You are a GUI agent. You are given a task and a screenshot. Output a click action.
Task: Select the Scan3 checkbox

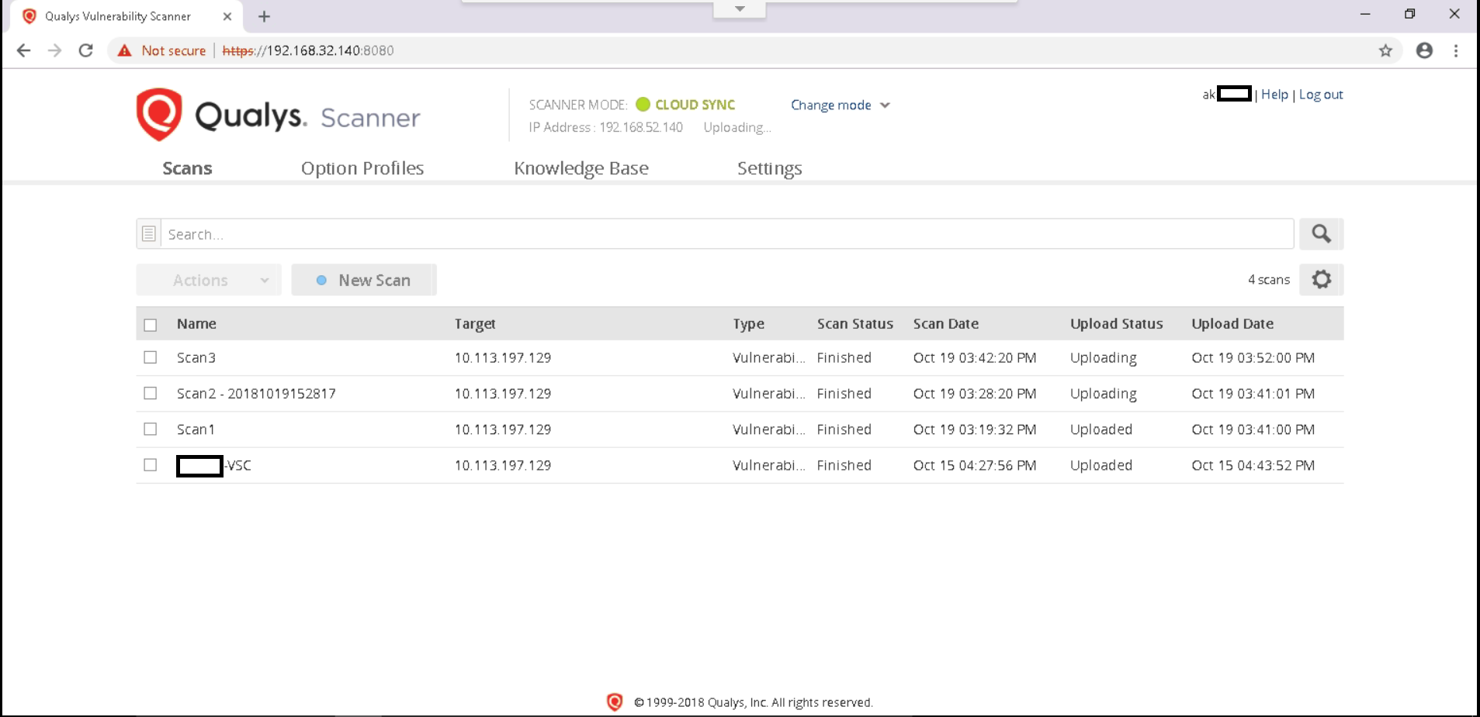(150, 357)
